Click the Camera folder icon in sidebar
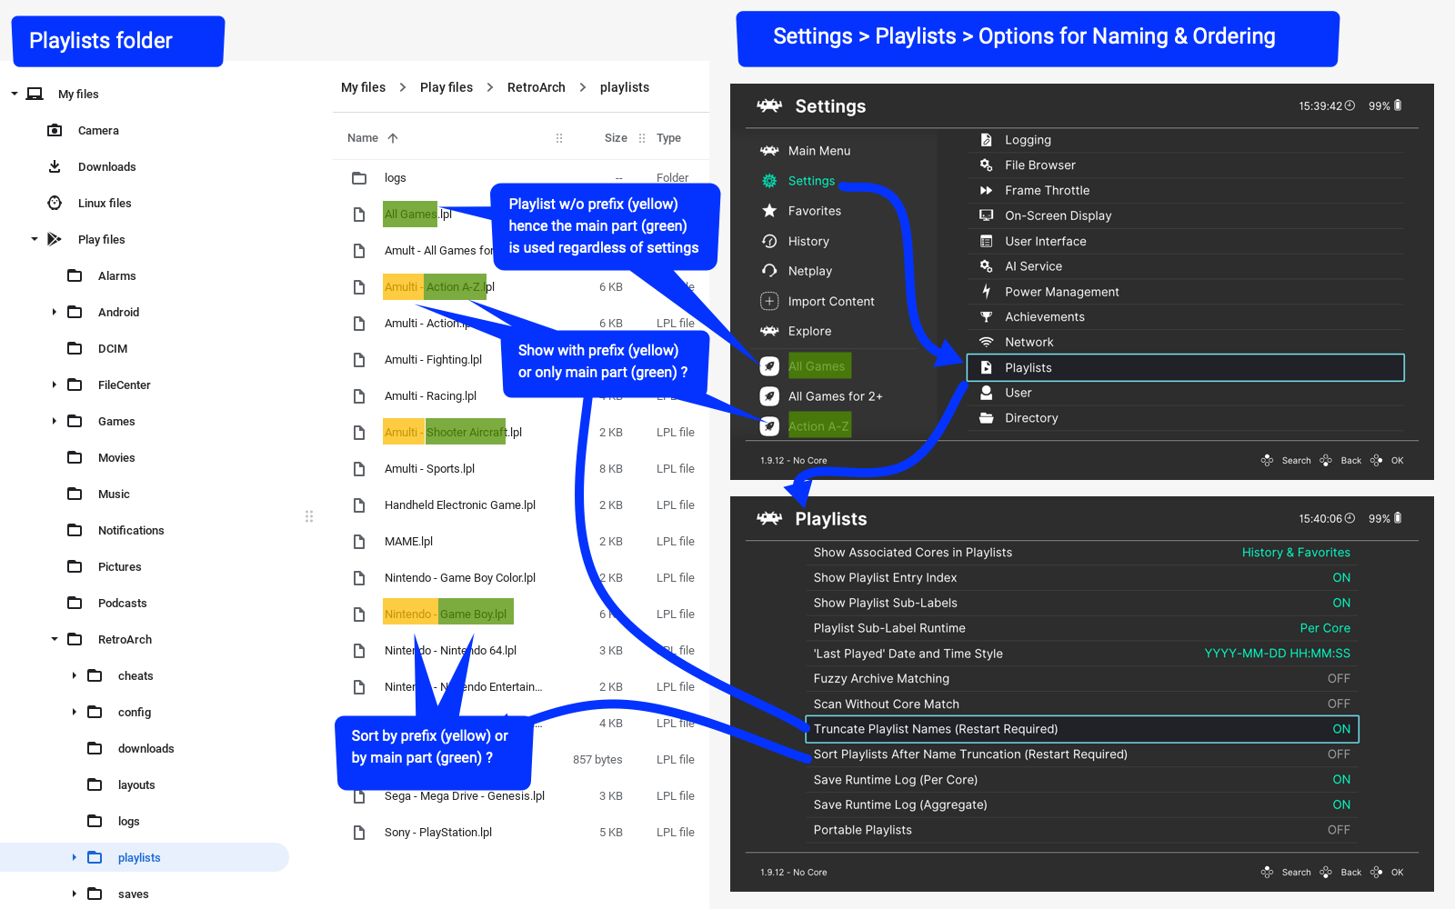Image resolution: width=1455 pixels, height=909 pixels. point(55,130)
